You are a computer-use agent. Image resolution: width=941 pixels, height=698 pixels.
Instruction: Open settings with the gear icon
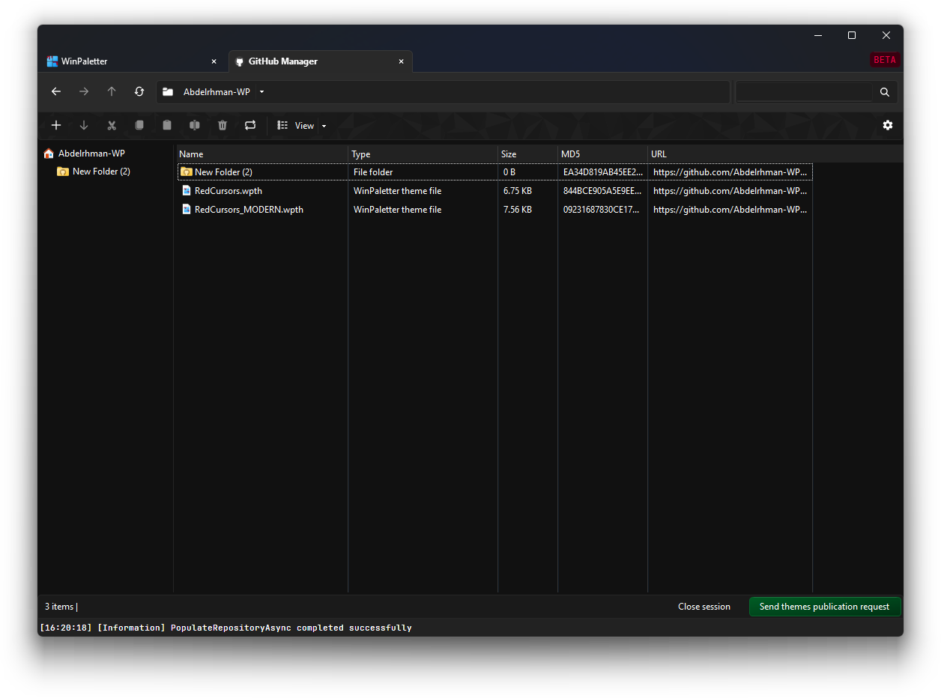coord(888,125)
